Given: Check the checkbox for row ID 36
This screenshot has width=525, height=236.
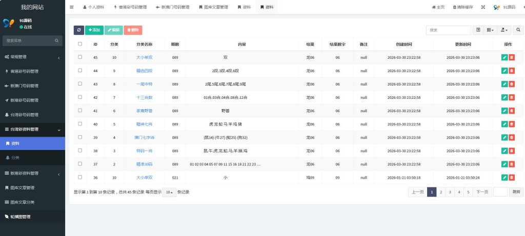Looking at the screenshot, I should point(79,177).
